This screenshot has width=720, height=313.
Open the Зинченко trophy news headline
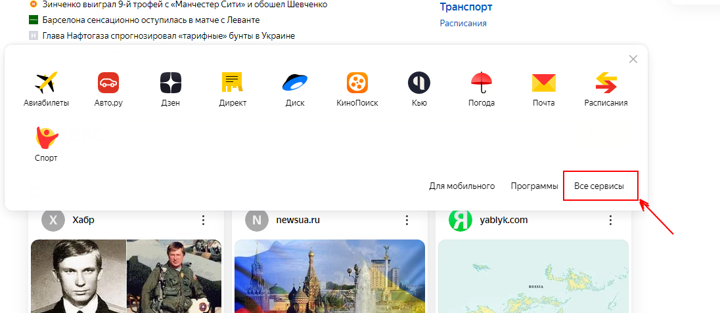185,5
